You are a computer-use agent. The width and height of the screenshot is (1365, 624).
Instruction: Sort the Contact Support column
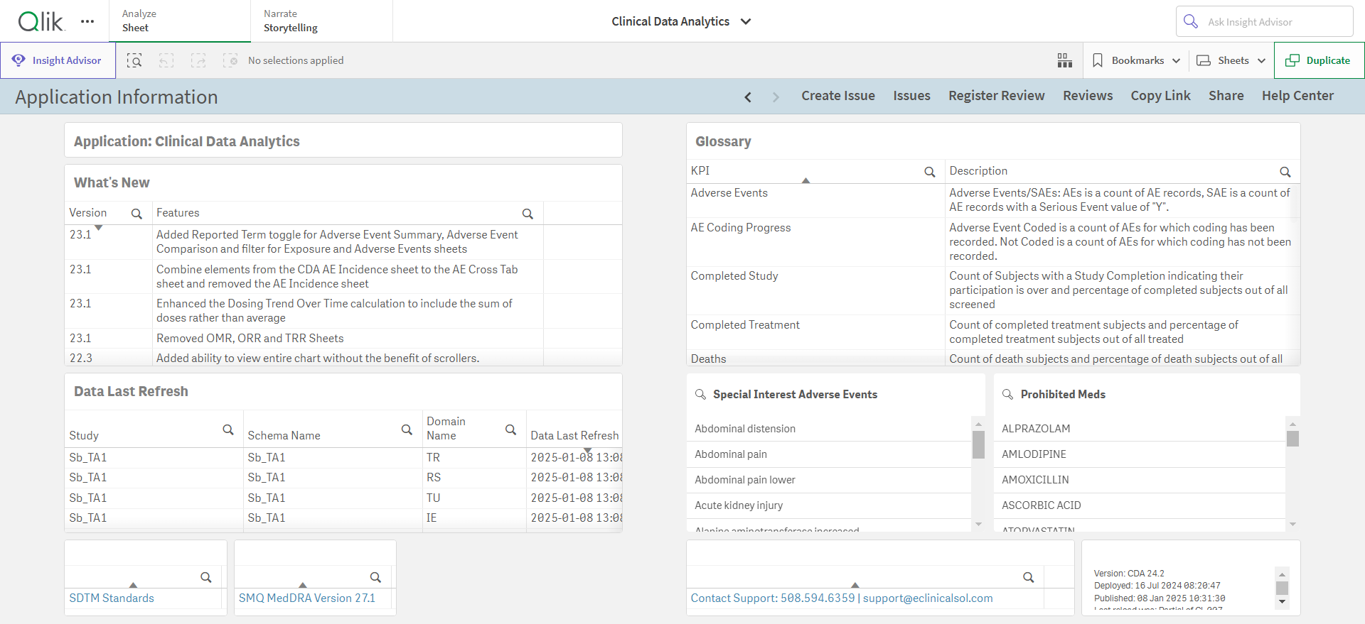coord(855,585)
